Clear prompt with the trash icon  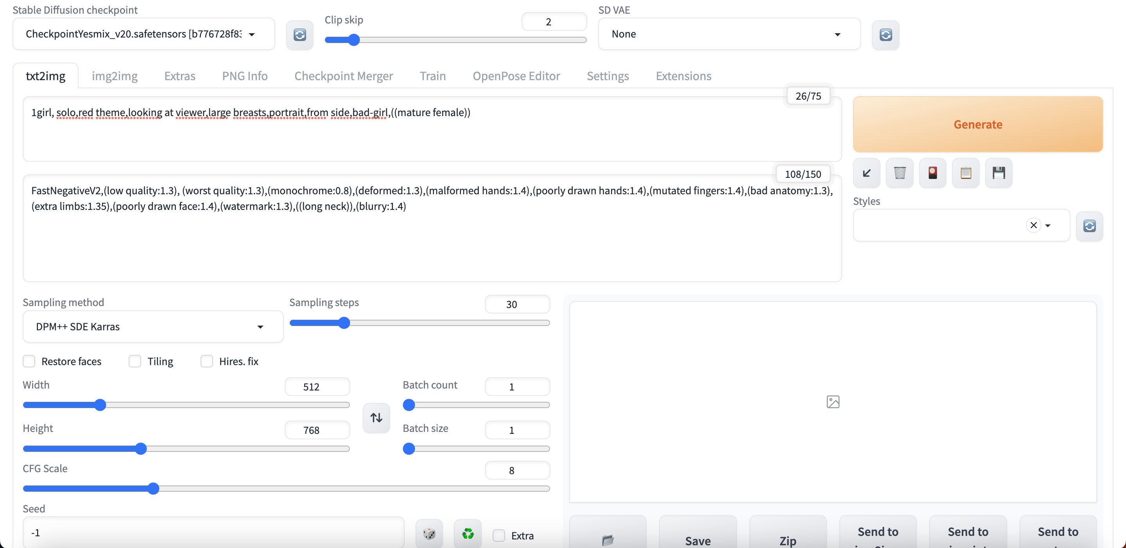tap(900, 173)
